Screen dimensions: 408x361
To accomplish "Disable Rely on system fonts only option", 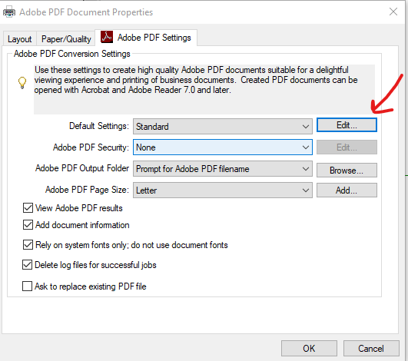I will click(28, 245).
